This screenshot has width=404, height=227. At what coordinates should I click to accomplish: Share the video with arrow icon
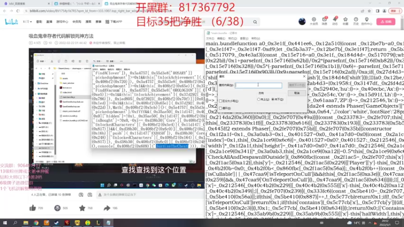[x=107, y=208]
